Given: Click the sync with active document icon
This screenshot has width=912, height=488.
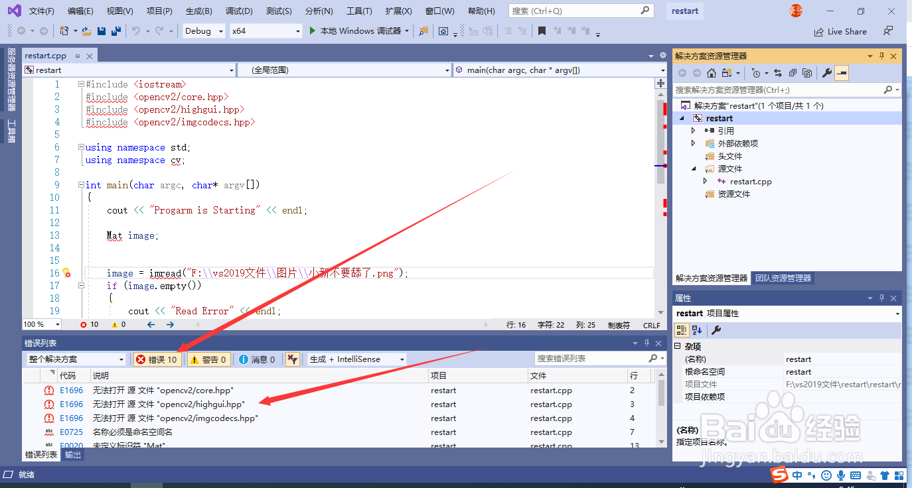Looking at the screenshot, I should click(x=778, y=73).
